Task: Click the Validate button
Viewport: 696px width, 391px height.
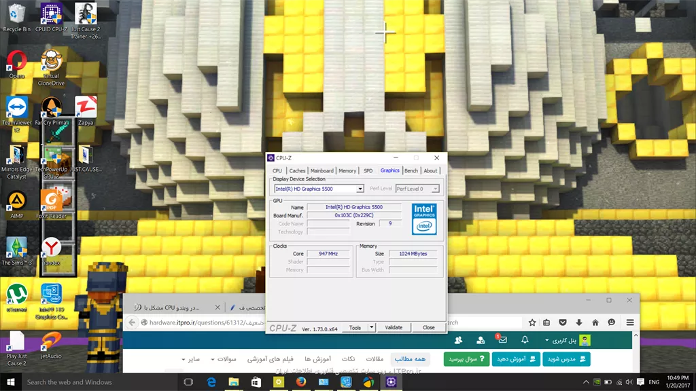Action: pyautogui.click(x=394, y=328)
